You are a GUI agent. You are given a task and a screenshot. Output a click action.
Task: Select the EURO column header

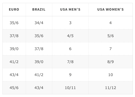tap(14, 10)
